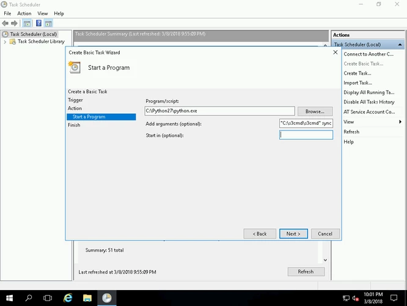
Task: Open File Explorer from taskbar
Action: click(87, 298)
